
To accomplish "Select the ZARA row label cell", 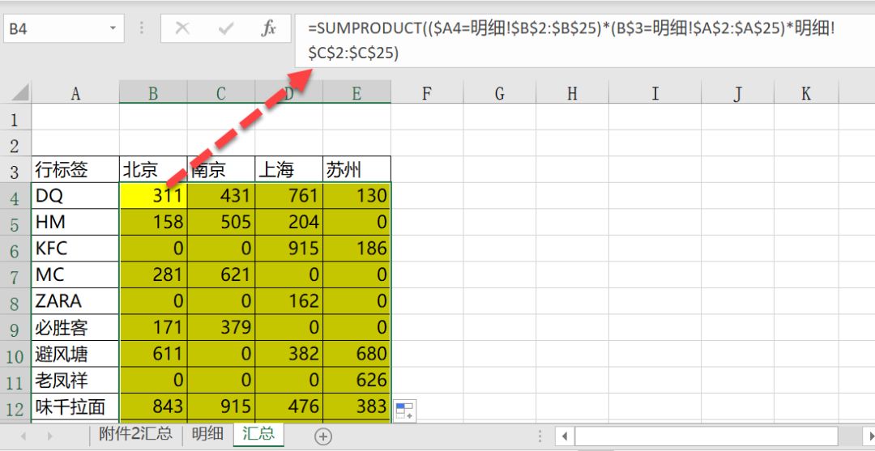I will point(75,301).
